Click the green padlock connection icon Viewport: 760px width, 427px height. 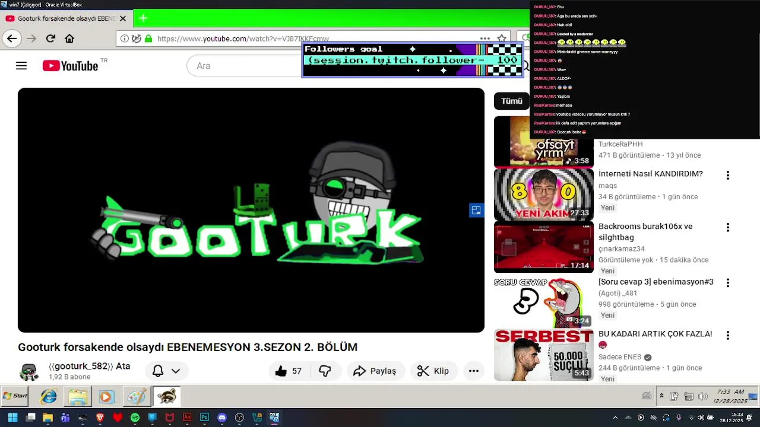point(148,39)
